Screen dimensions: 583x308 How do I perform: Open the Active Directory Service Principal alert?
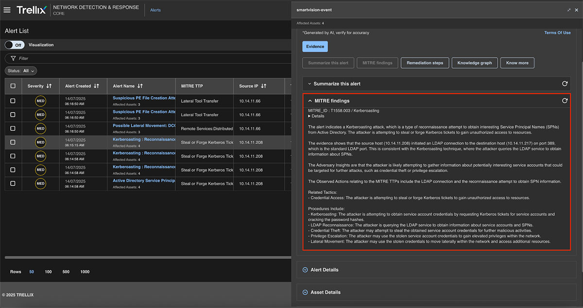coord(144,180)
